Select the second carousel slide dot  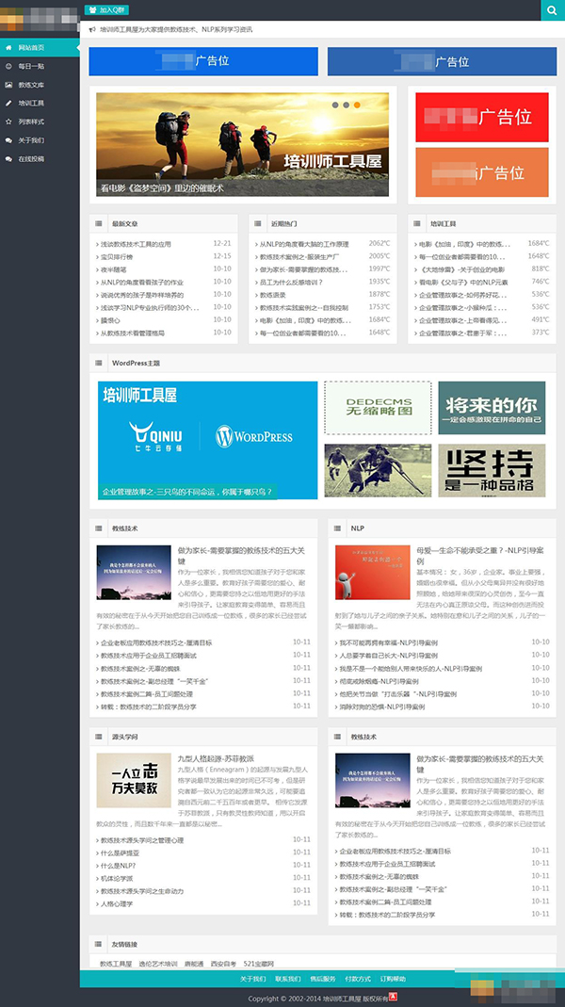coord(347,105)
